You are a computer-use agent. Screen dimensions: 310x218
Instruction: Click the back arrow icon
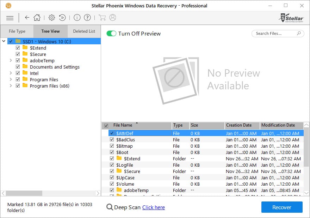[27, 18]
